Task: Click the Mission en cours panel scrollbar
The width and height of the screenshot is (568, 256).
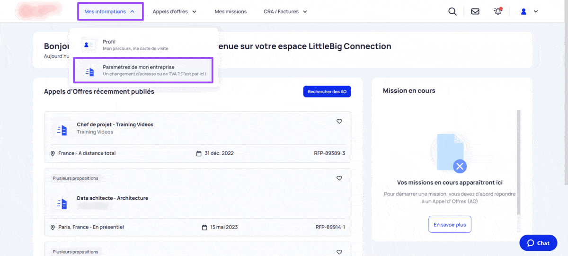Action: pos(518,162)
